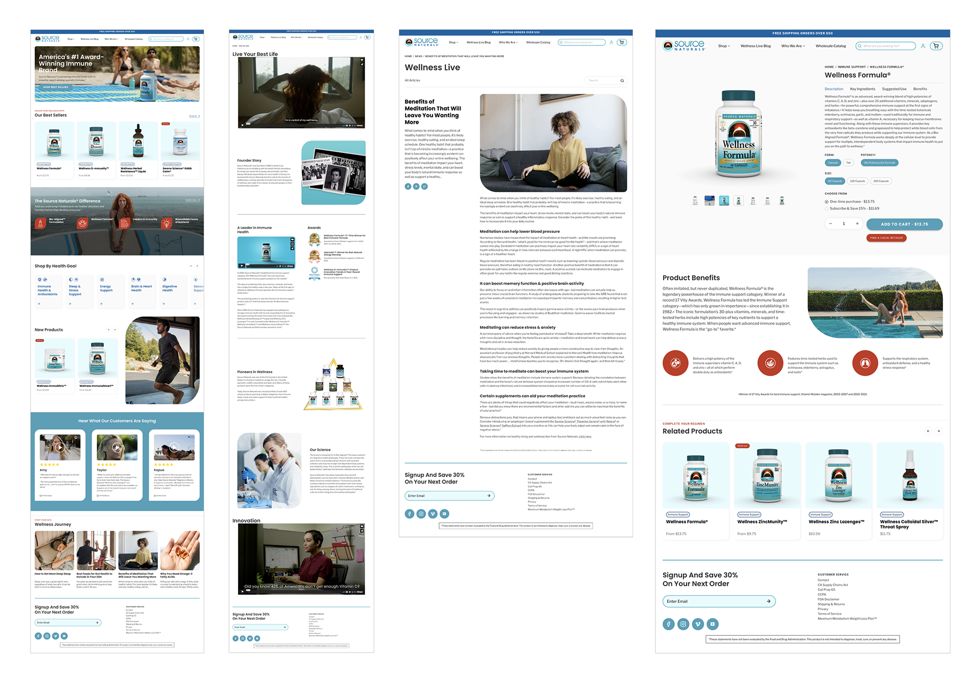The height and width of the screenshot is (675, 977).
Task: Share the meditation article on Twitter
Action: click(x=424, y=187)
